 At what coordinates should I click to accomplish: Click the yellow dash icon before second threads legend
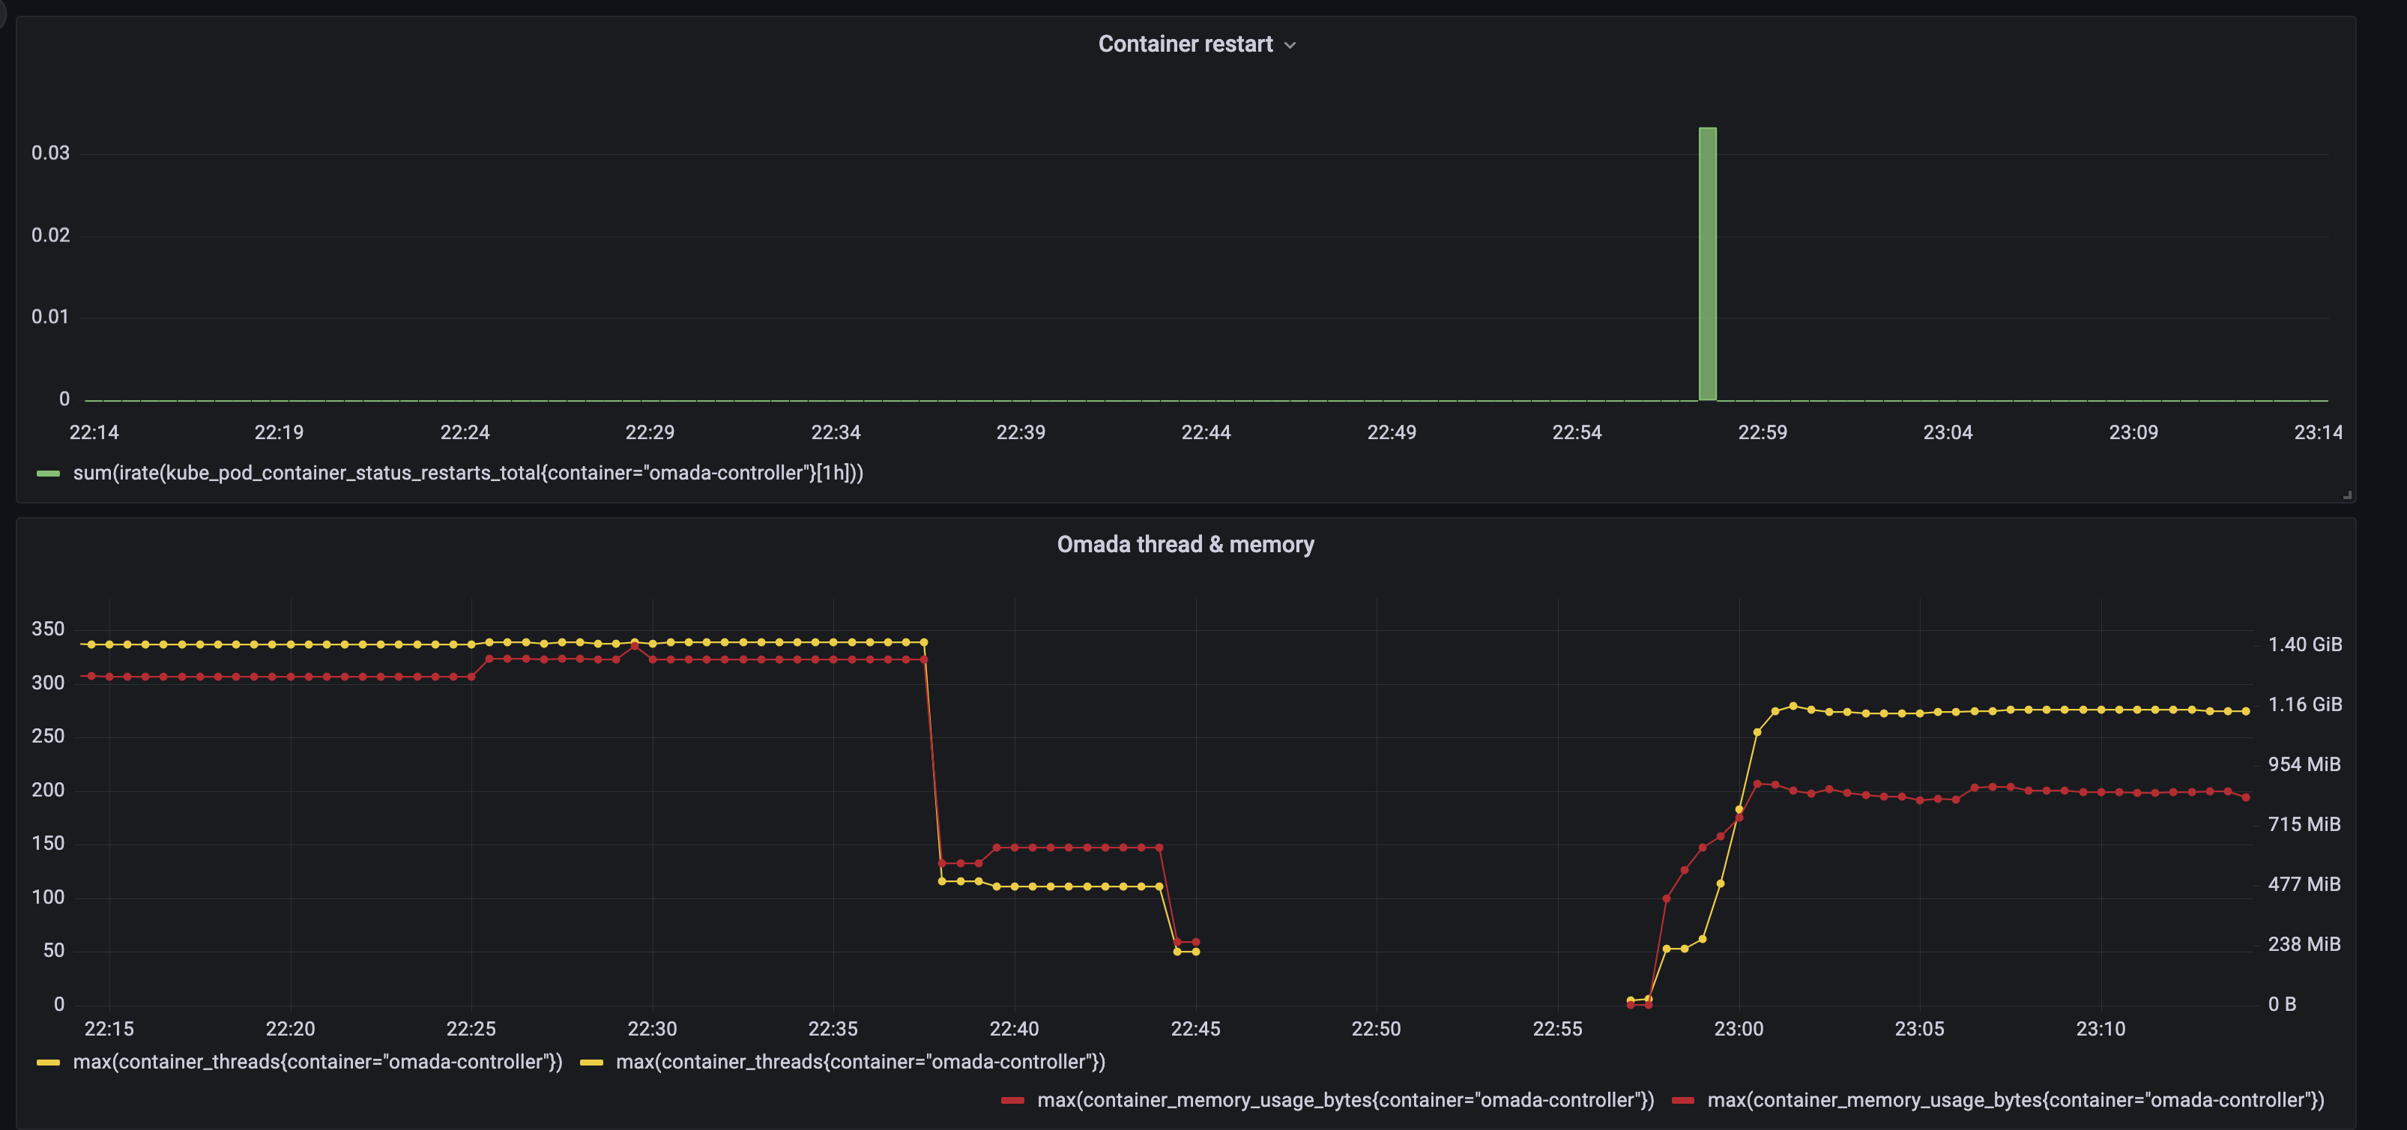coord(590,1062)
